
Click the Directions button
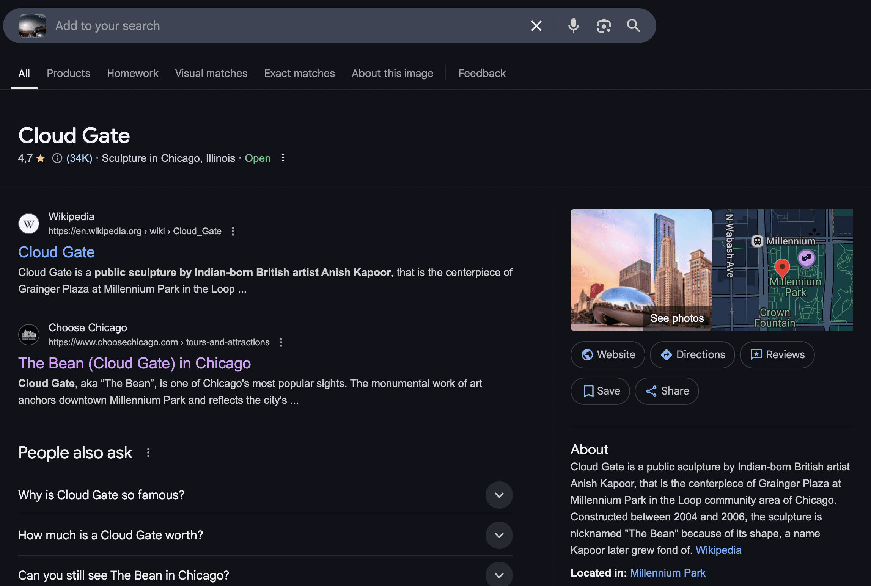click(692, 355)
